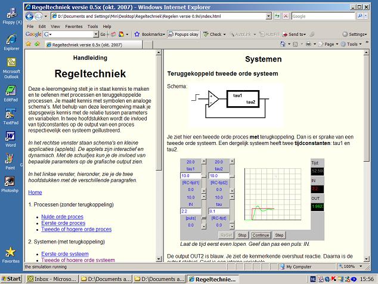Click the Continue simulation button
378x284 pixels.
[261, 235]
